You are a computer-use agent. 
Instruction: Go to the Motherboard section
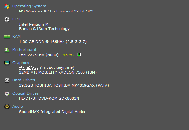pos(24,50)
